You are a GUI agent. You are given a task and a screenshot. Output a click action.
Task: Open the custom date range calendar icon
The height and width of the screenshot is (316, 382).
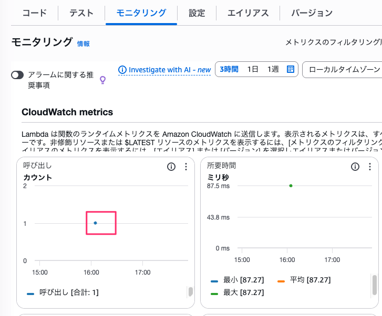(x=290, y=69)
